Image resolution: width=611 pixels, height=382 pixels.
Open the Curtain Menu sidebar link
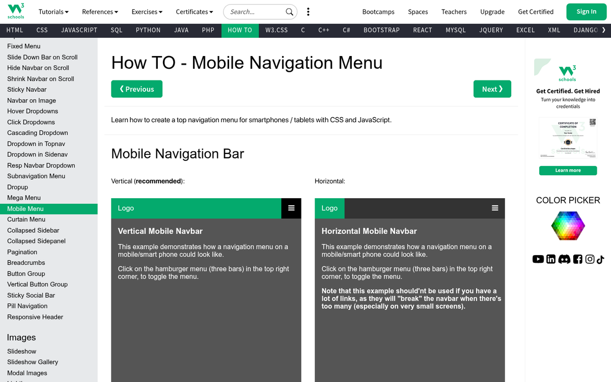[x=26, y=219]
